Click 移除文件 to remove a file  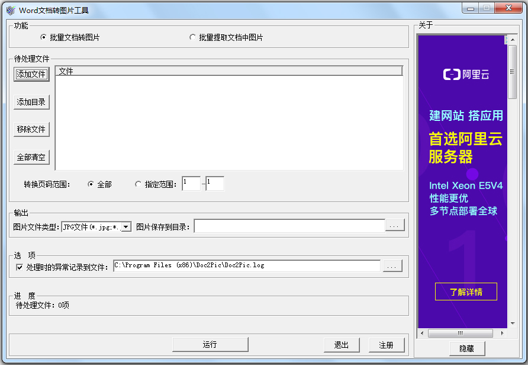pyautogui.click(x=31, y=129)
